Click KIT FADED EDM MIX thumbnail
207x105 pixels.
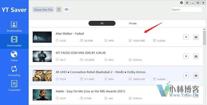pyautogui.click(x=42, y=56)
